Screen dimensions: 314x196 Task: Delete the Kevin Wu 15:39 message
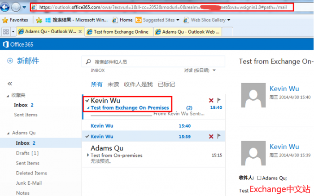(x=211, y=136)
